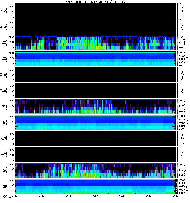The height and width of the screenshot is (203, 190).
Task: Click the color bar beside tha fbk scm1
Action: (x=177, y=59)
